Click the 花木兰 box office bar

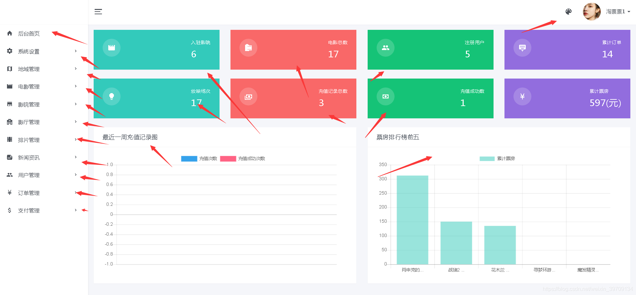tap(500, 245)
